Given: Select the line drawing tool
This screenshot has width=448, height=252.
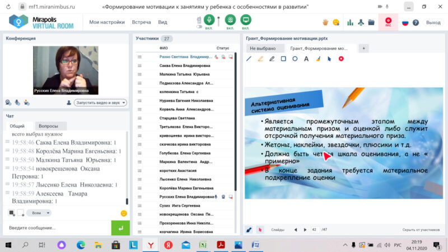Looking at the screenshot, I should point(249,59).
